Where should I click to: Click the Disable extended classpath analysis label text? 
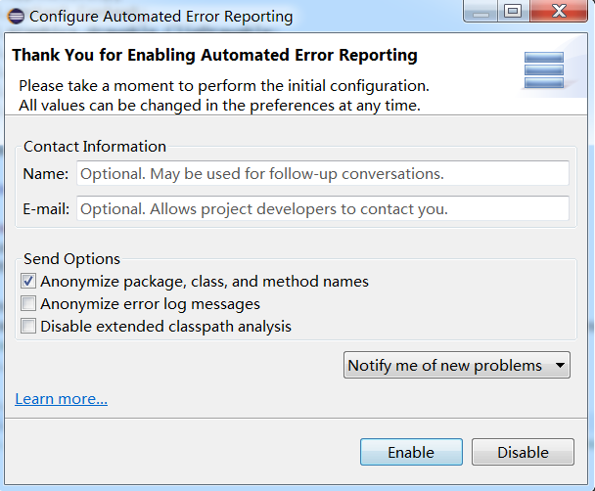point(165,327)
